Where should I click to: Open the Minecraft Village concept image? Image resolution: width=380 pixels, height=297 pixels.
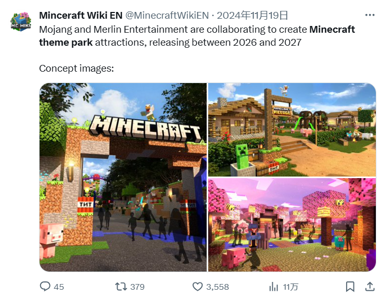[x=292, y=129]
